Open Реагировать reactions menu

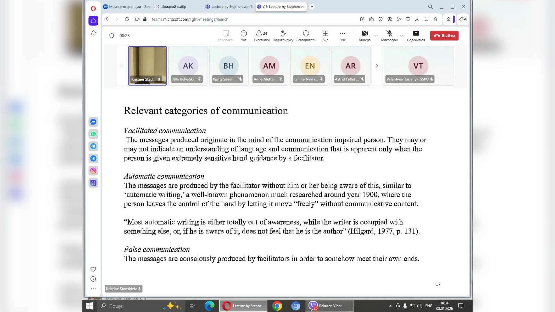coord(306,36)
